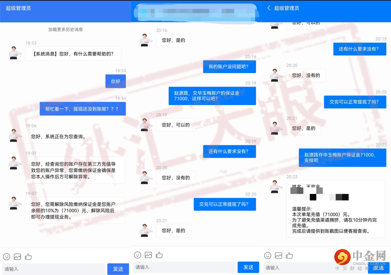Select the image upload icon in the middle panel

pyautogui.click(x=148, y=255)
